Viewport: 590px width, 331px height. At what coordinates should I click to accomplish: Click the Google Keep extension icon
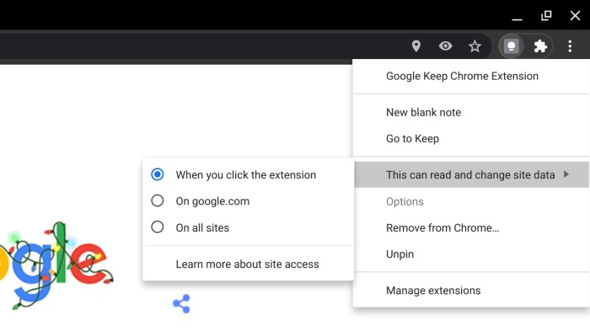click(511, 46)
